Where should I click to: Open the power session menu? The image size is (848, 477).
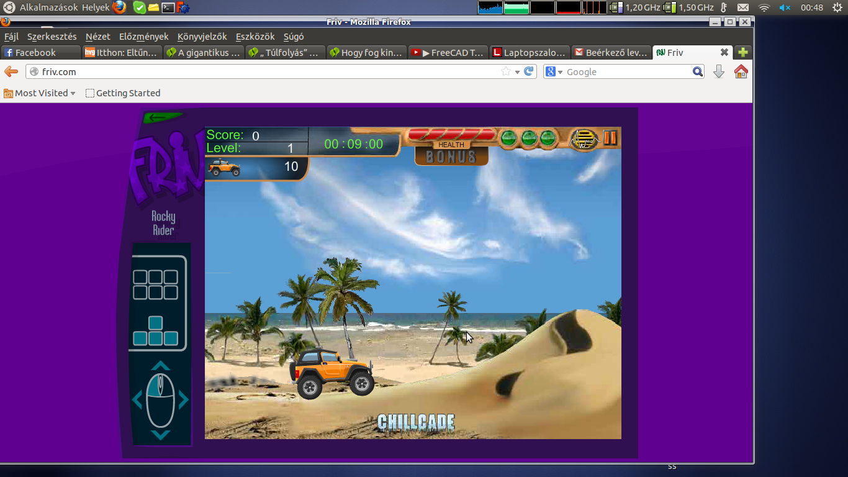(x=838, y=7)
